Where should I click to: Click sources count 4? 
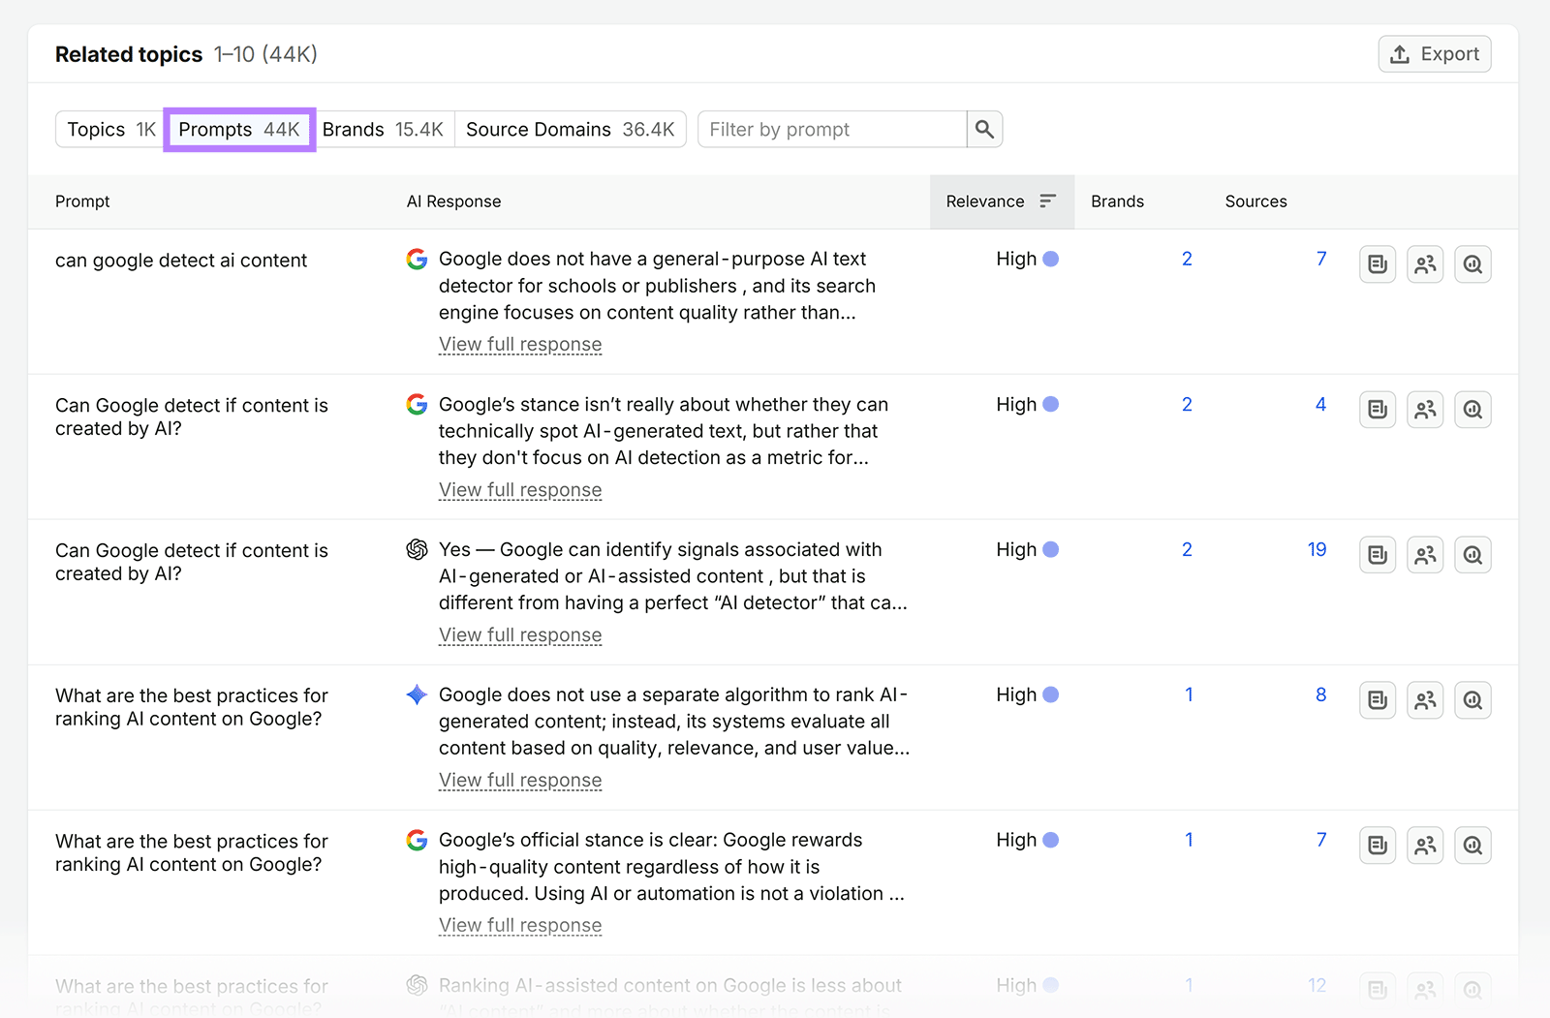click(x=1320, y=404)
